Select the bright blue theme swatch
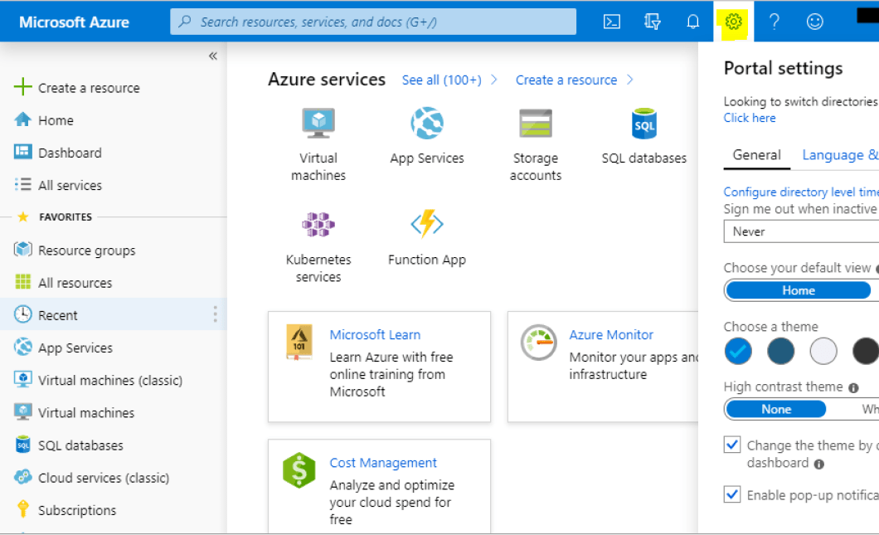Screen dimensions: 879x535 [x=738, y=351]
